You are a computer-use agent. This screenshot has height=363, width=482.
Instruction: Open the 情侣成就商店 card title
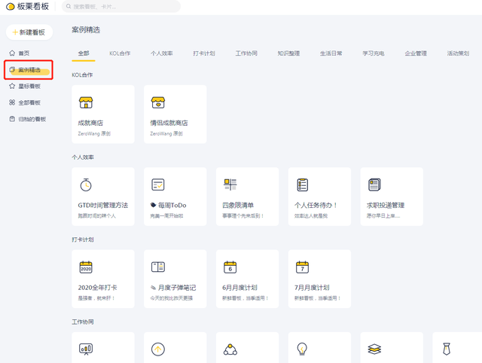click(169, 123)
